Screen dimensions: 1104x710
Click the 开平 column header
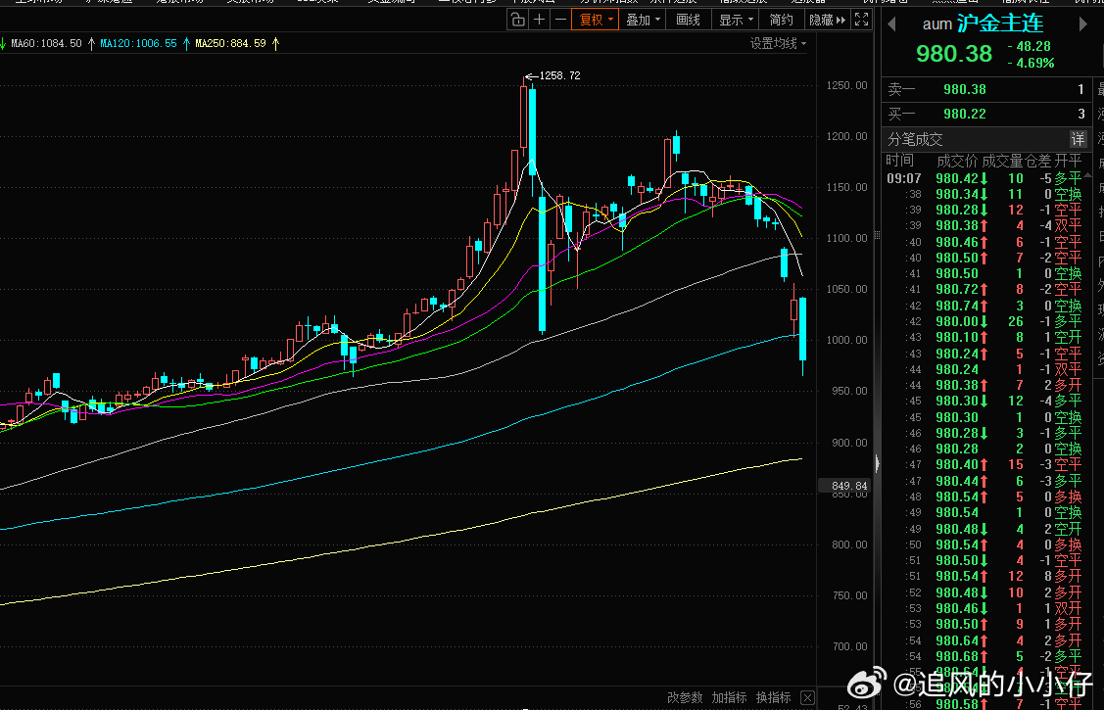pyautogui.click(x=1068, y=162)
